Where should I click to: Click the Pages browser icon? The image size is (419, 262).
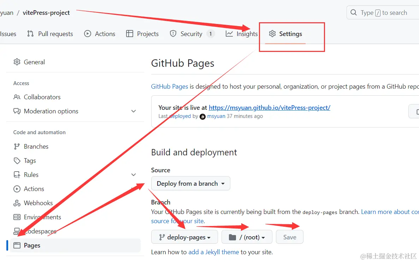tap(17, 245)
